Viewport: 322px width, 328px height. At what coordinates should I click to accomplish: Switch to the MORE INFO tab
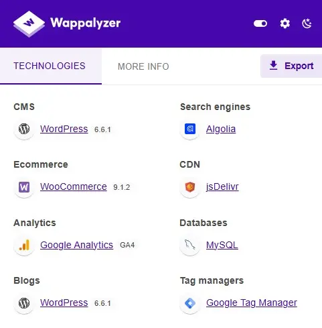pyautogui.click(x=143, y=66)
